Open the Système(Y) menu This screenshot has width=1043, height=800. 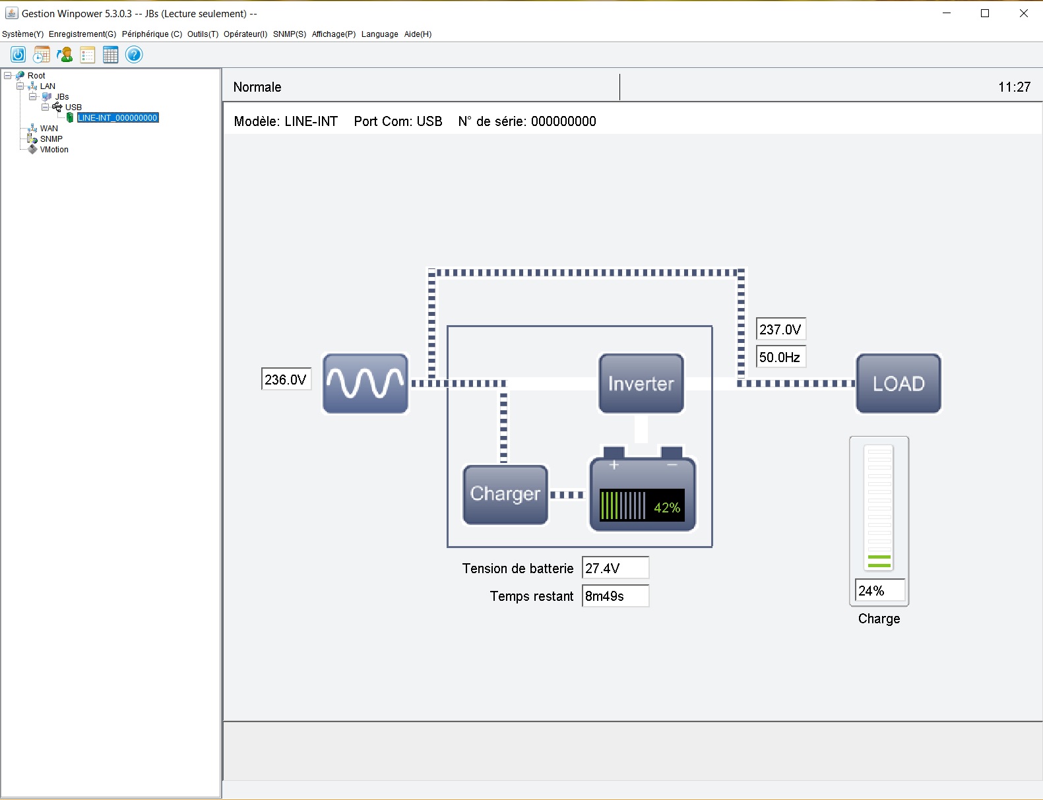point(22,34)
